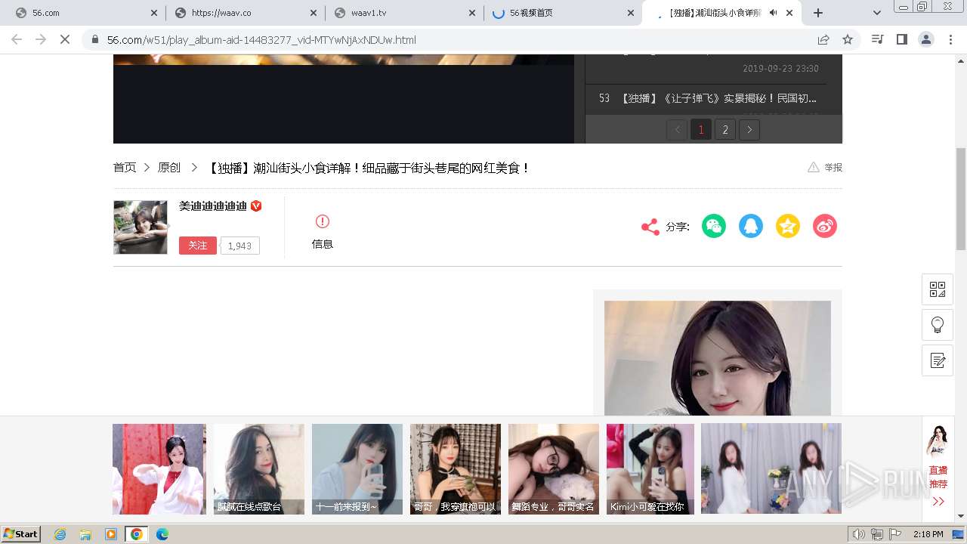
Task: Expand live recommendations double arrow
Action: click(938, 502)
